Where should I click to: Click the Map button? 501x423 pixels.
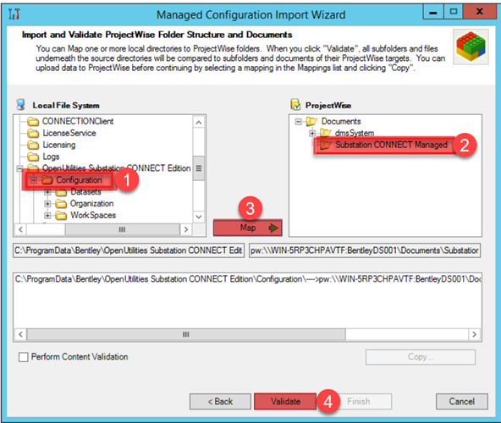(248, 228)
